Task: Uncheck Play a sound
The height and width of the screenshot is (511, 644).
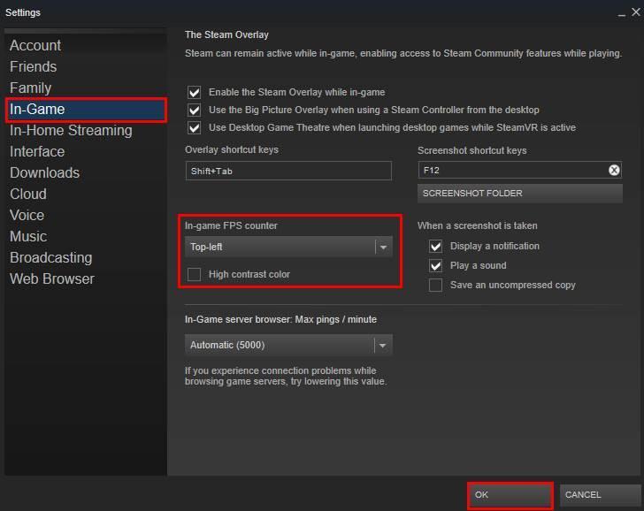Action: click(435, 265)
